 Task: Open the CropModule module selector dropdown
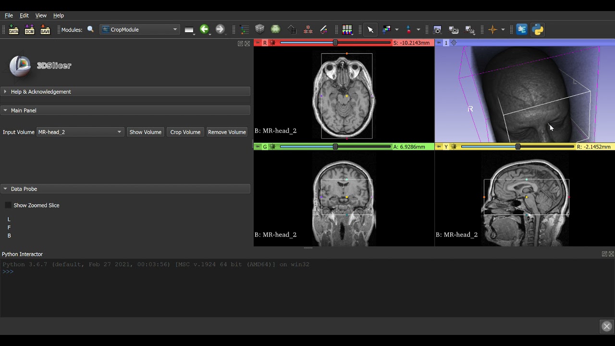140,29
